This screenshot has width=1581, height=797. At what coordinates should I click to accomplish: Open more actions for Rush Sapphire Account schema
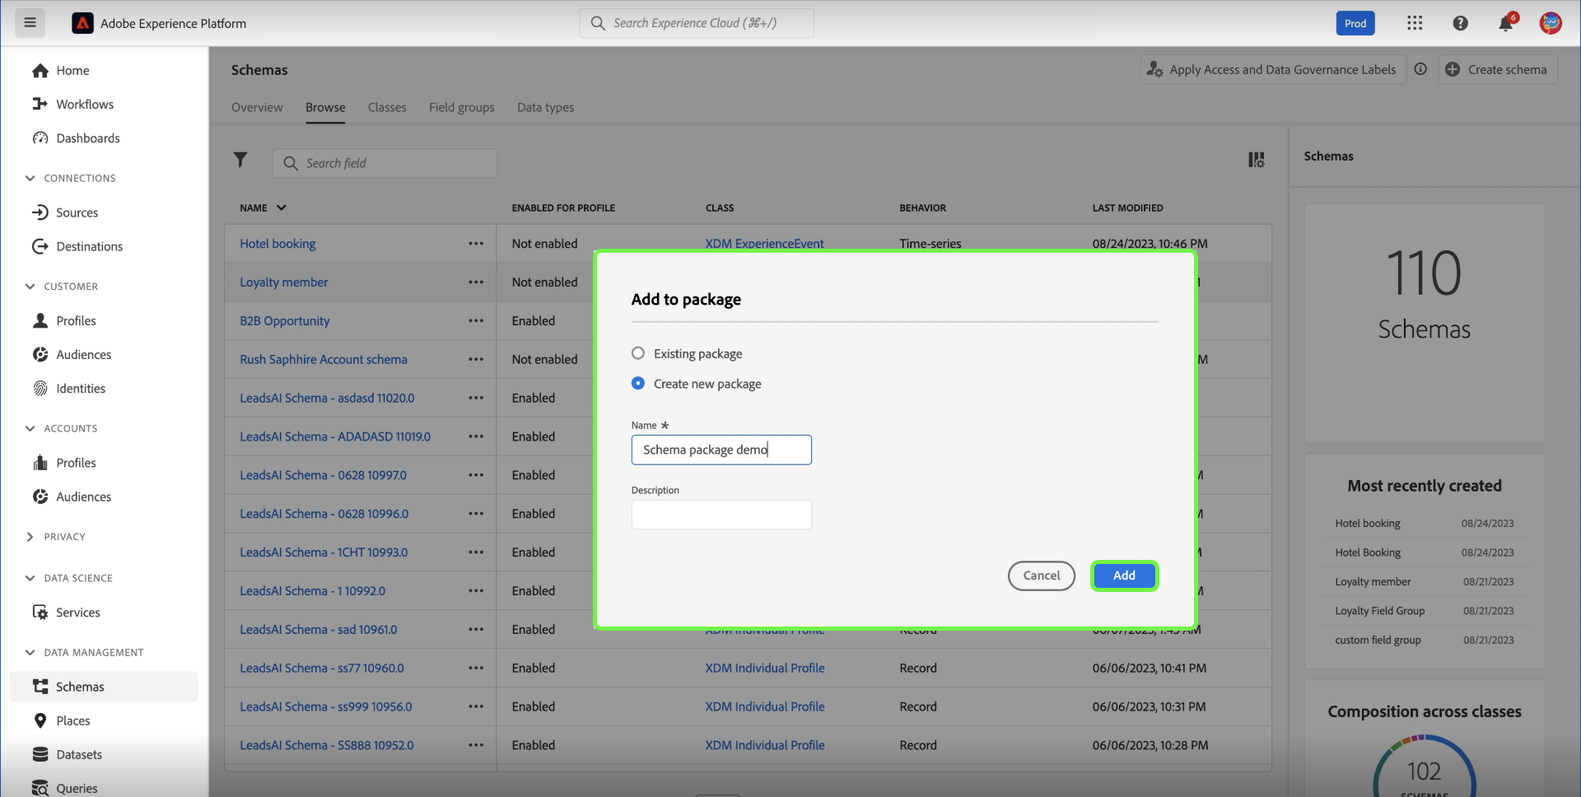(x=476, y=360)
